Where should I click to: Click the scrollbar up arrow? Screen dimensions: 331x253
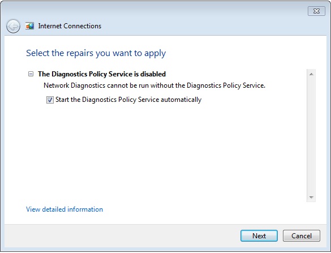[x=311, y=74]
